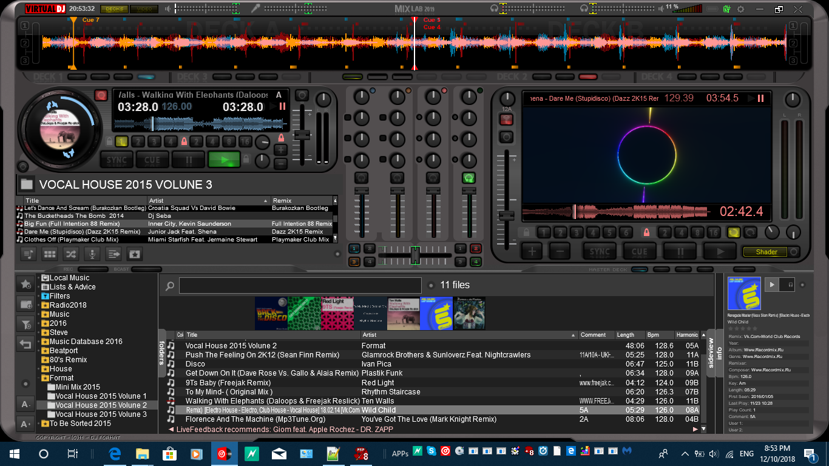
Task: Open the Shader effect dropdown on deck B
Action: pyautogui.click(x=765, y=252)
